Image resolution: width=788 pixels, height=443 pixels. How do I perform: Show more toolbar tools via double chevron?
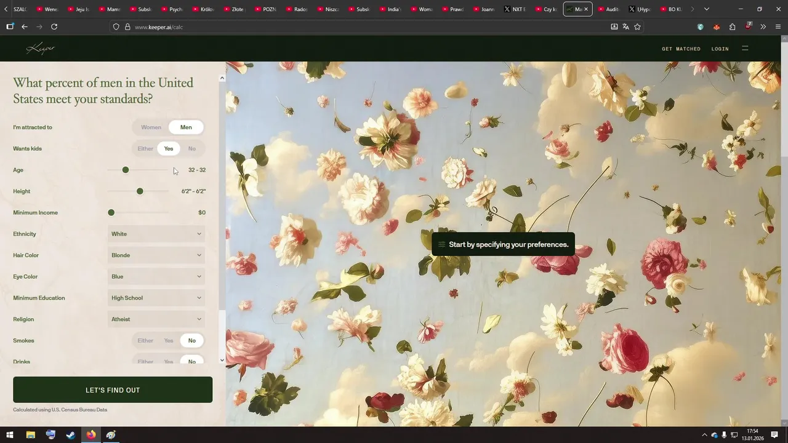point(763,26)
